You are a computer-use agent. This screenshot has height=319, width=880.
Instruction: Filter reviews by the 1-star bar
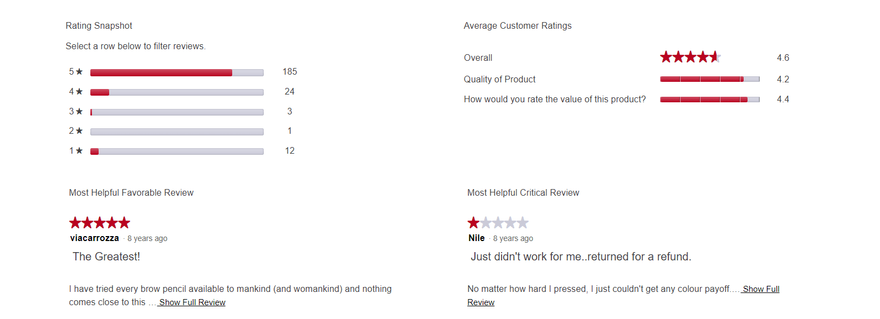pyautogui.click(x=177, y=151)
